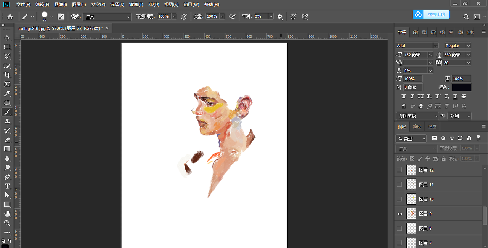Select the Move tool
This screenshot has height=248, width=488.
click(7, 38)
